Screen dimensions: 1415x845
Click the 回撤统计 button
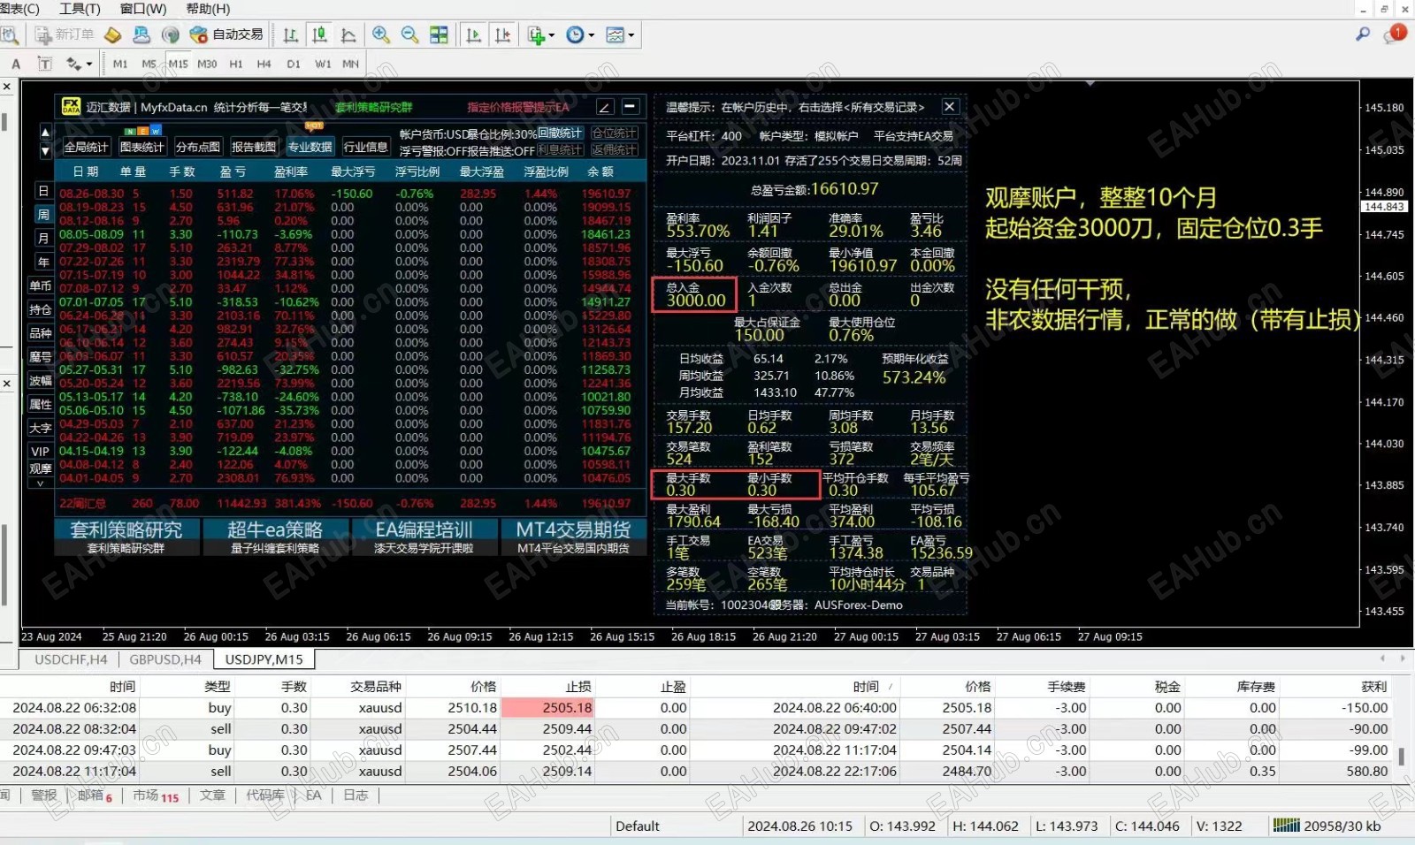pos(560,133)
